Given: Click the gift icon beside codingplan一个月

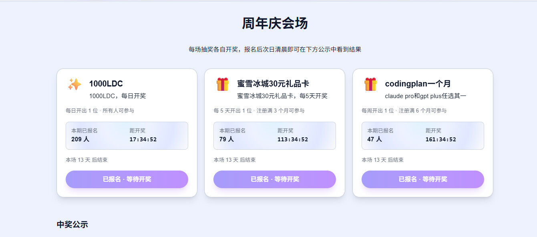Looking at the screenshot, I should point(370,84).
